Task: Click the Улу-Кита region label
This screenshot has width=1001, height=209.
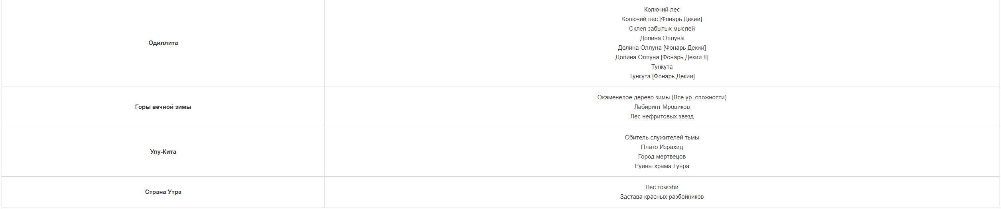Action: click(x=163, y=152)
